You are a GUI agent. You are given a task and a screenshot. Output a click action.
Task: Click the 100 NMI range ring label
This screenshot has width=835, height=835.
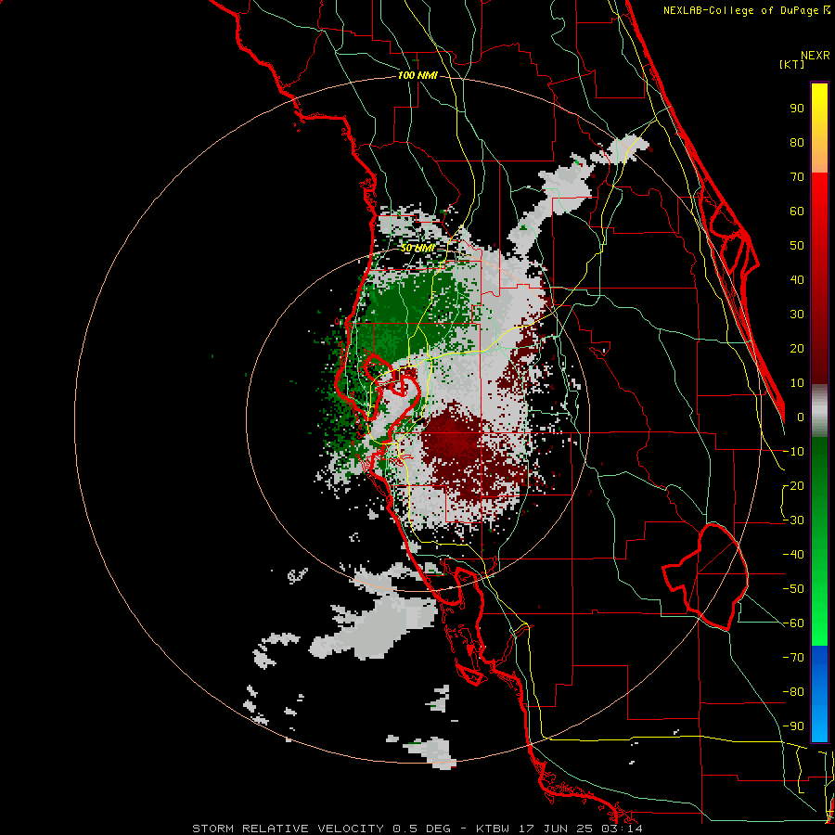417,75
